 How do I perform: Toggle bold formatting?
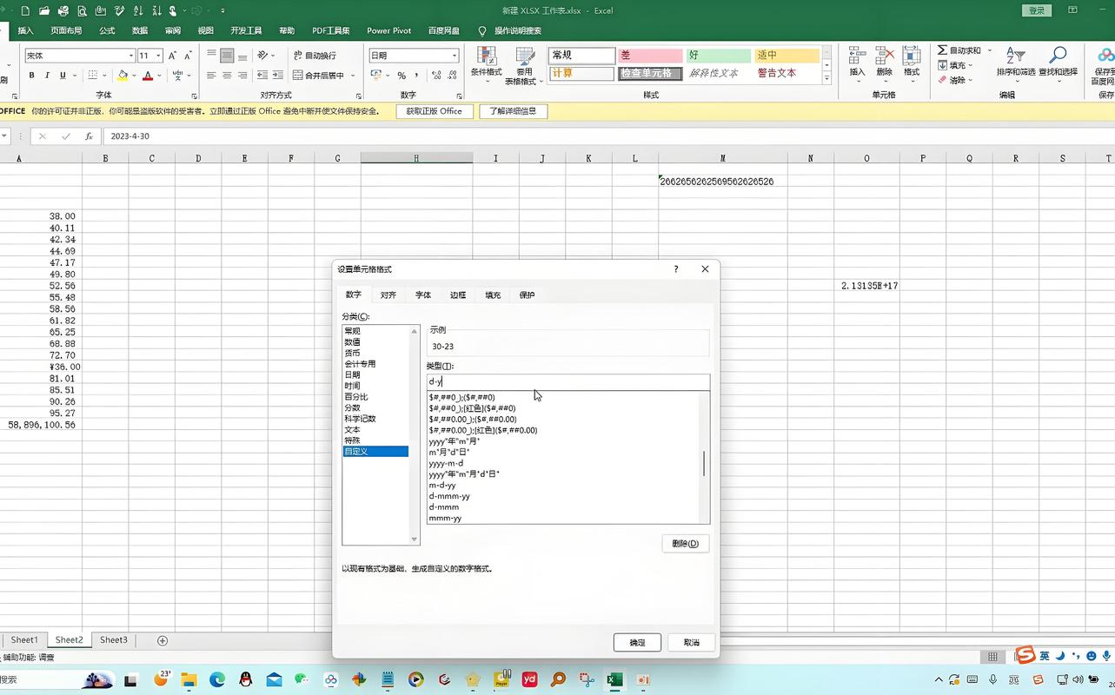[x=31, y=76]
